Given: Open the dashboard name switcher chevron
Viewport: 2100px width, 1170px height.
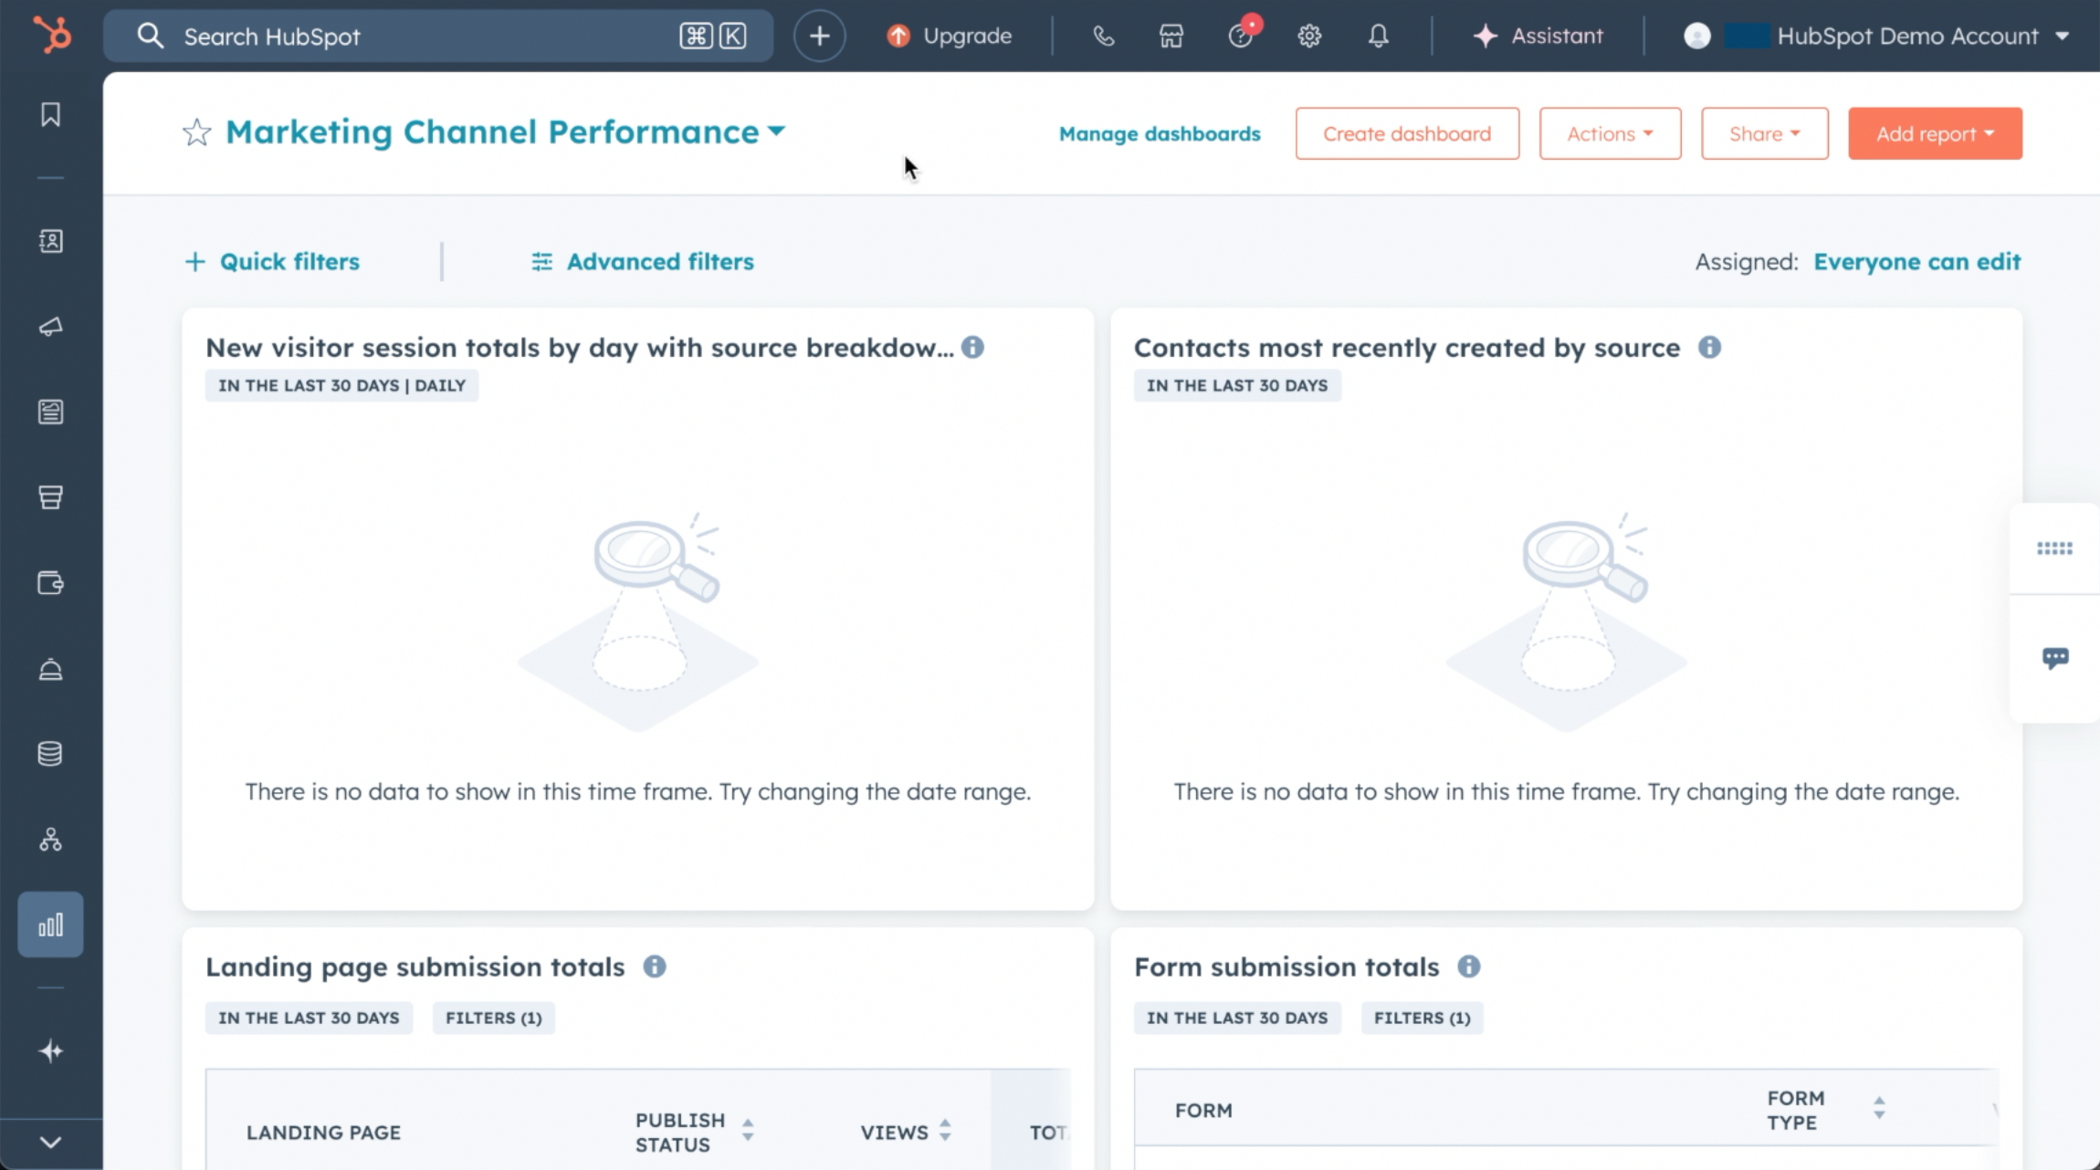Looking at the screenshot, I should tap(775, 131).
